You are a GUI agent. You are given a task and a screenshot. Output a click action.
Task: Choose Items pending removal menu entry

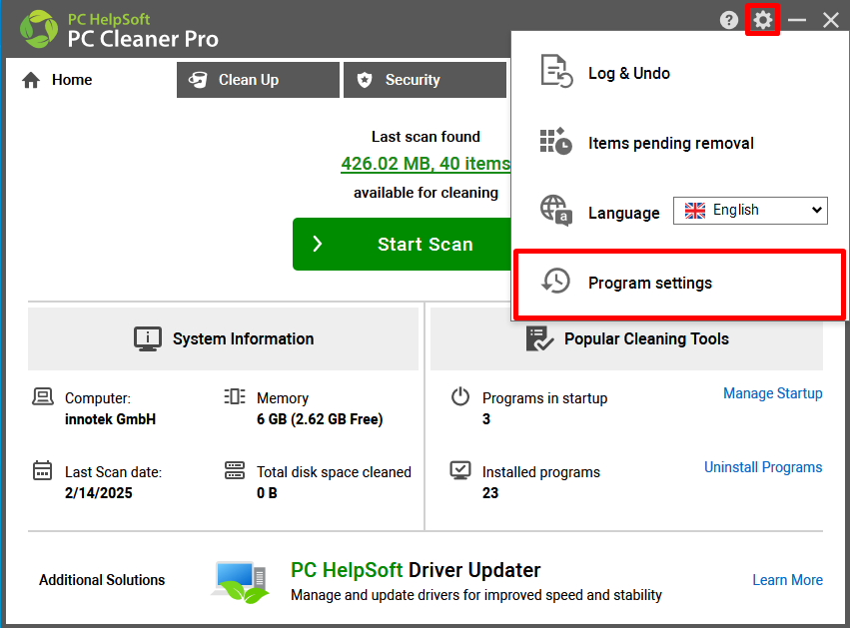pos(680,143)
